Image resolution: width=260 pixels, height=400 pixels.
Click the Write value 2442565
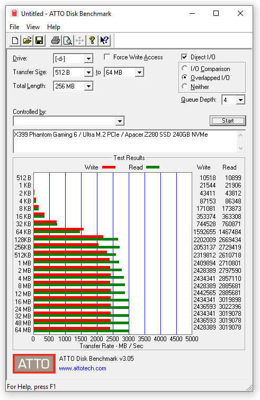[205, 293]
